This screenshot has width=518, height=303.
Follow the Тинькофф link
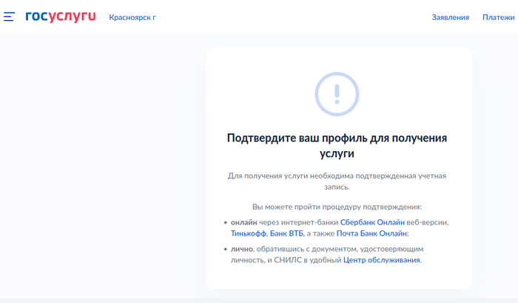coord(249,233)
